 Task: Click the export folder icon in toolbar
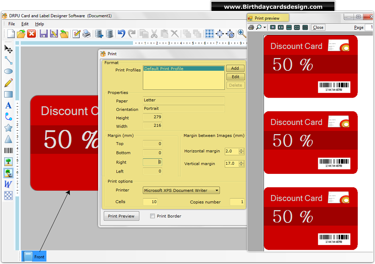pos(64,34)
